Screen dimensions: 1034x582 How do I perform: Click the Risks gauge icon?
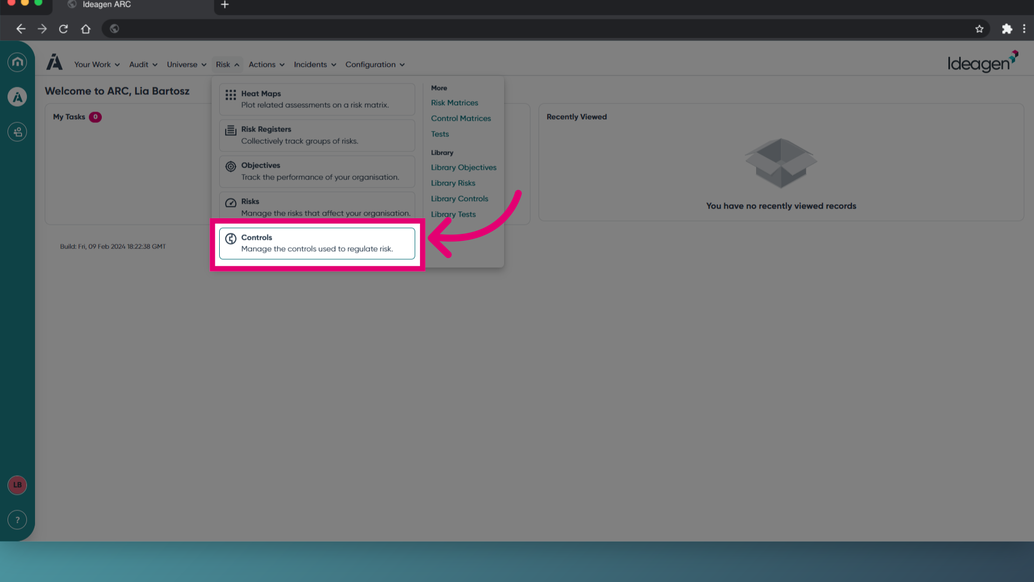tap(230, 203)
